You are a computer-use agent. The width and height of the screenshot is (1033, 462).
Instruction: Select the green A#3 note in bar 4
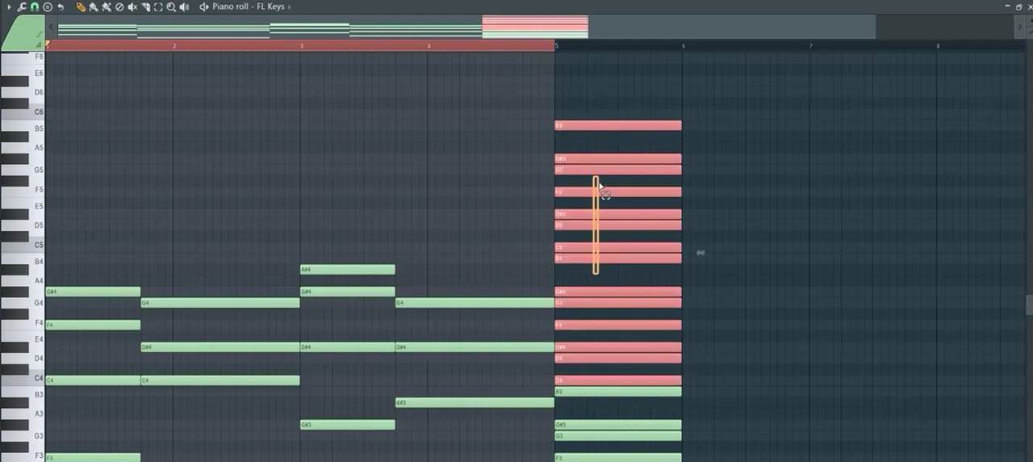pyautogui.click(x=475, y=402)
